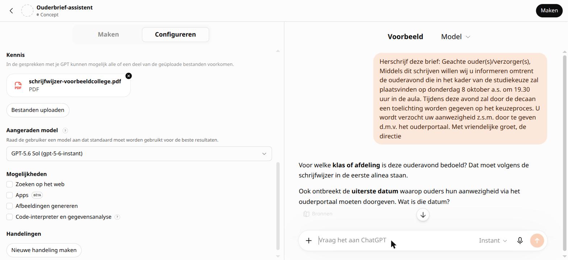Switch to the Maken tab

point(108,34)
